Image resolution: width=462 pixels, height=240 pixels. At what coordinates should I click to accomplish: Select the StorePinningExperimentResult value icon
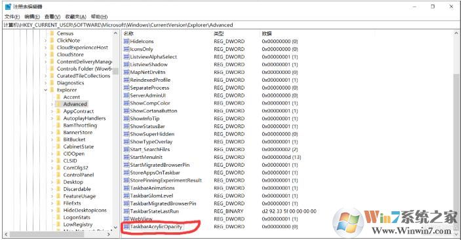[x=126, y=180]
